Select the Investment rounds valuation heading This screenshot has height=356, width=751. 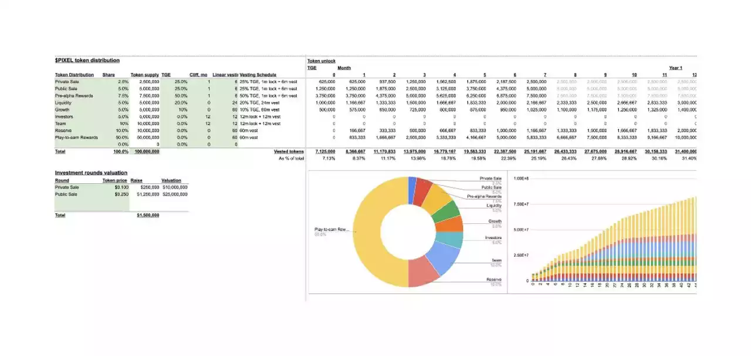(x=91, y=173)
